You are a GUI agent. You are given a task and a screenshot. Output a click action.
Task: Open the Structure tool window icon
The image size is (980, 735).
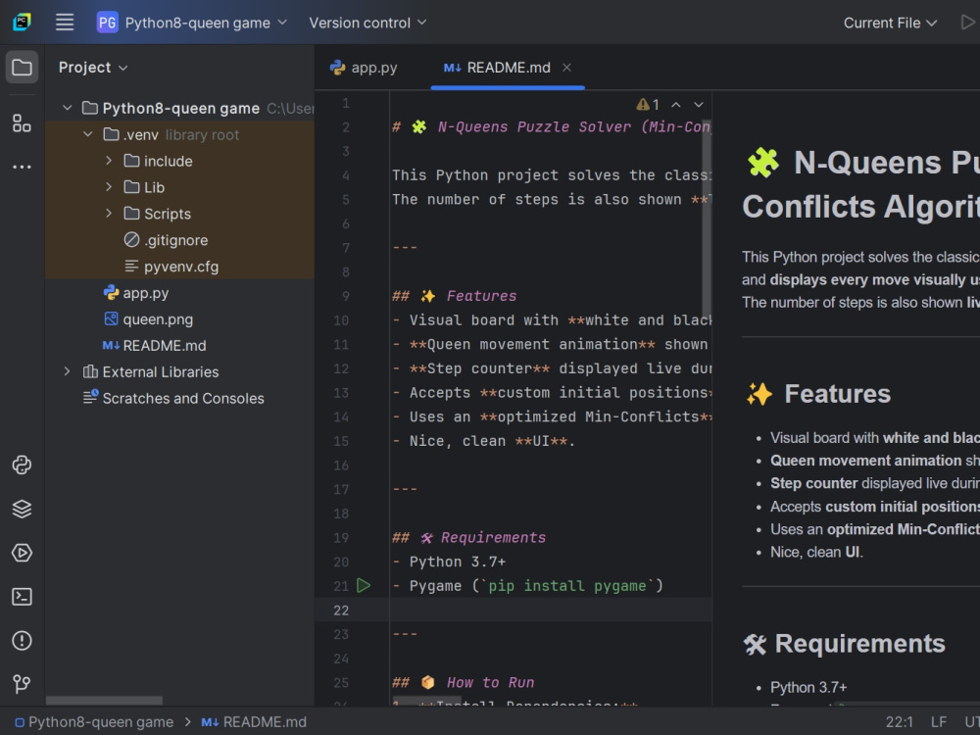22,123
